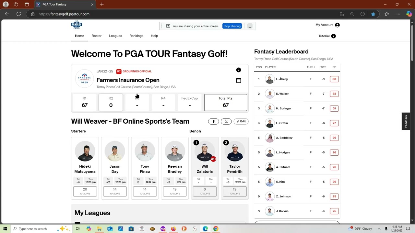Viewport: 415px width, 233px height.
Task: Select S. Kim leaderboard row
Action: 297,182
